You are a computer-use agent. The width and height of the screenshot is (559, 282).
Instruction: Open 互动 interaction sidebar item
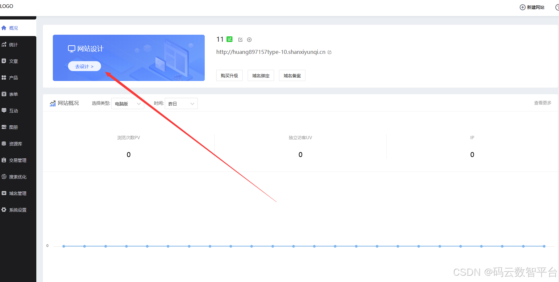point(17,111)
